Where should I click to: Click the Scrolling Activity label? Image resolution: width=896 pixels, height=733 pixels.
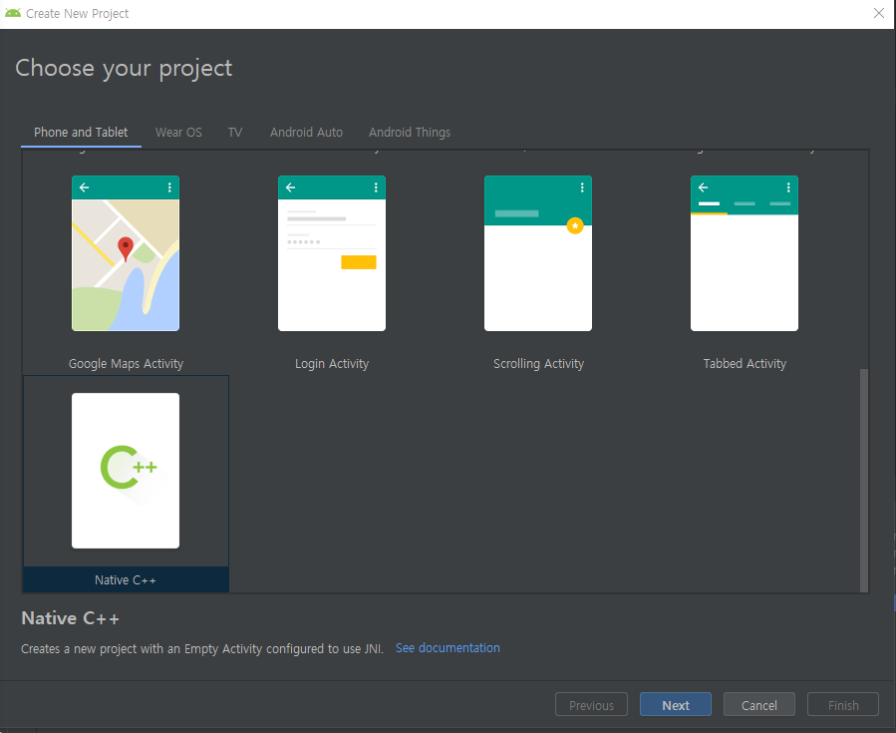538,364
